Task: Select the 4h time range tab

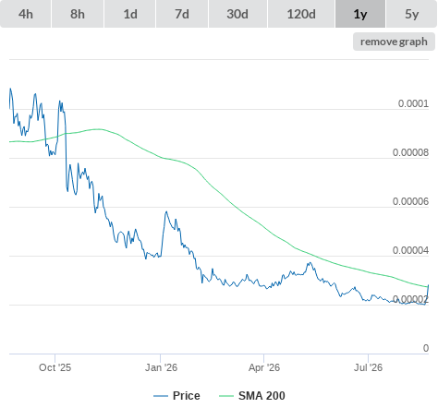Action: coord(26,14)
